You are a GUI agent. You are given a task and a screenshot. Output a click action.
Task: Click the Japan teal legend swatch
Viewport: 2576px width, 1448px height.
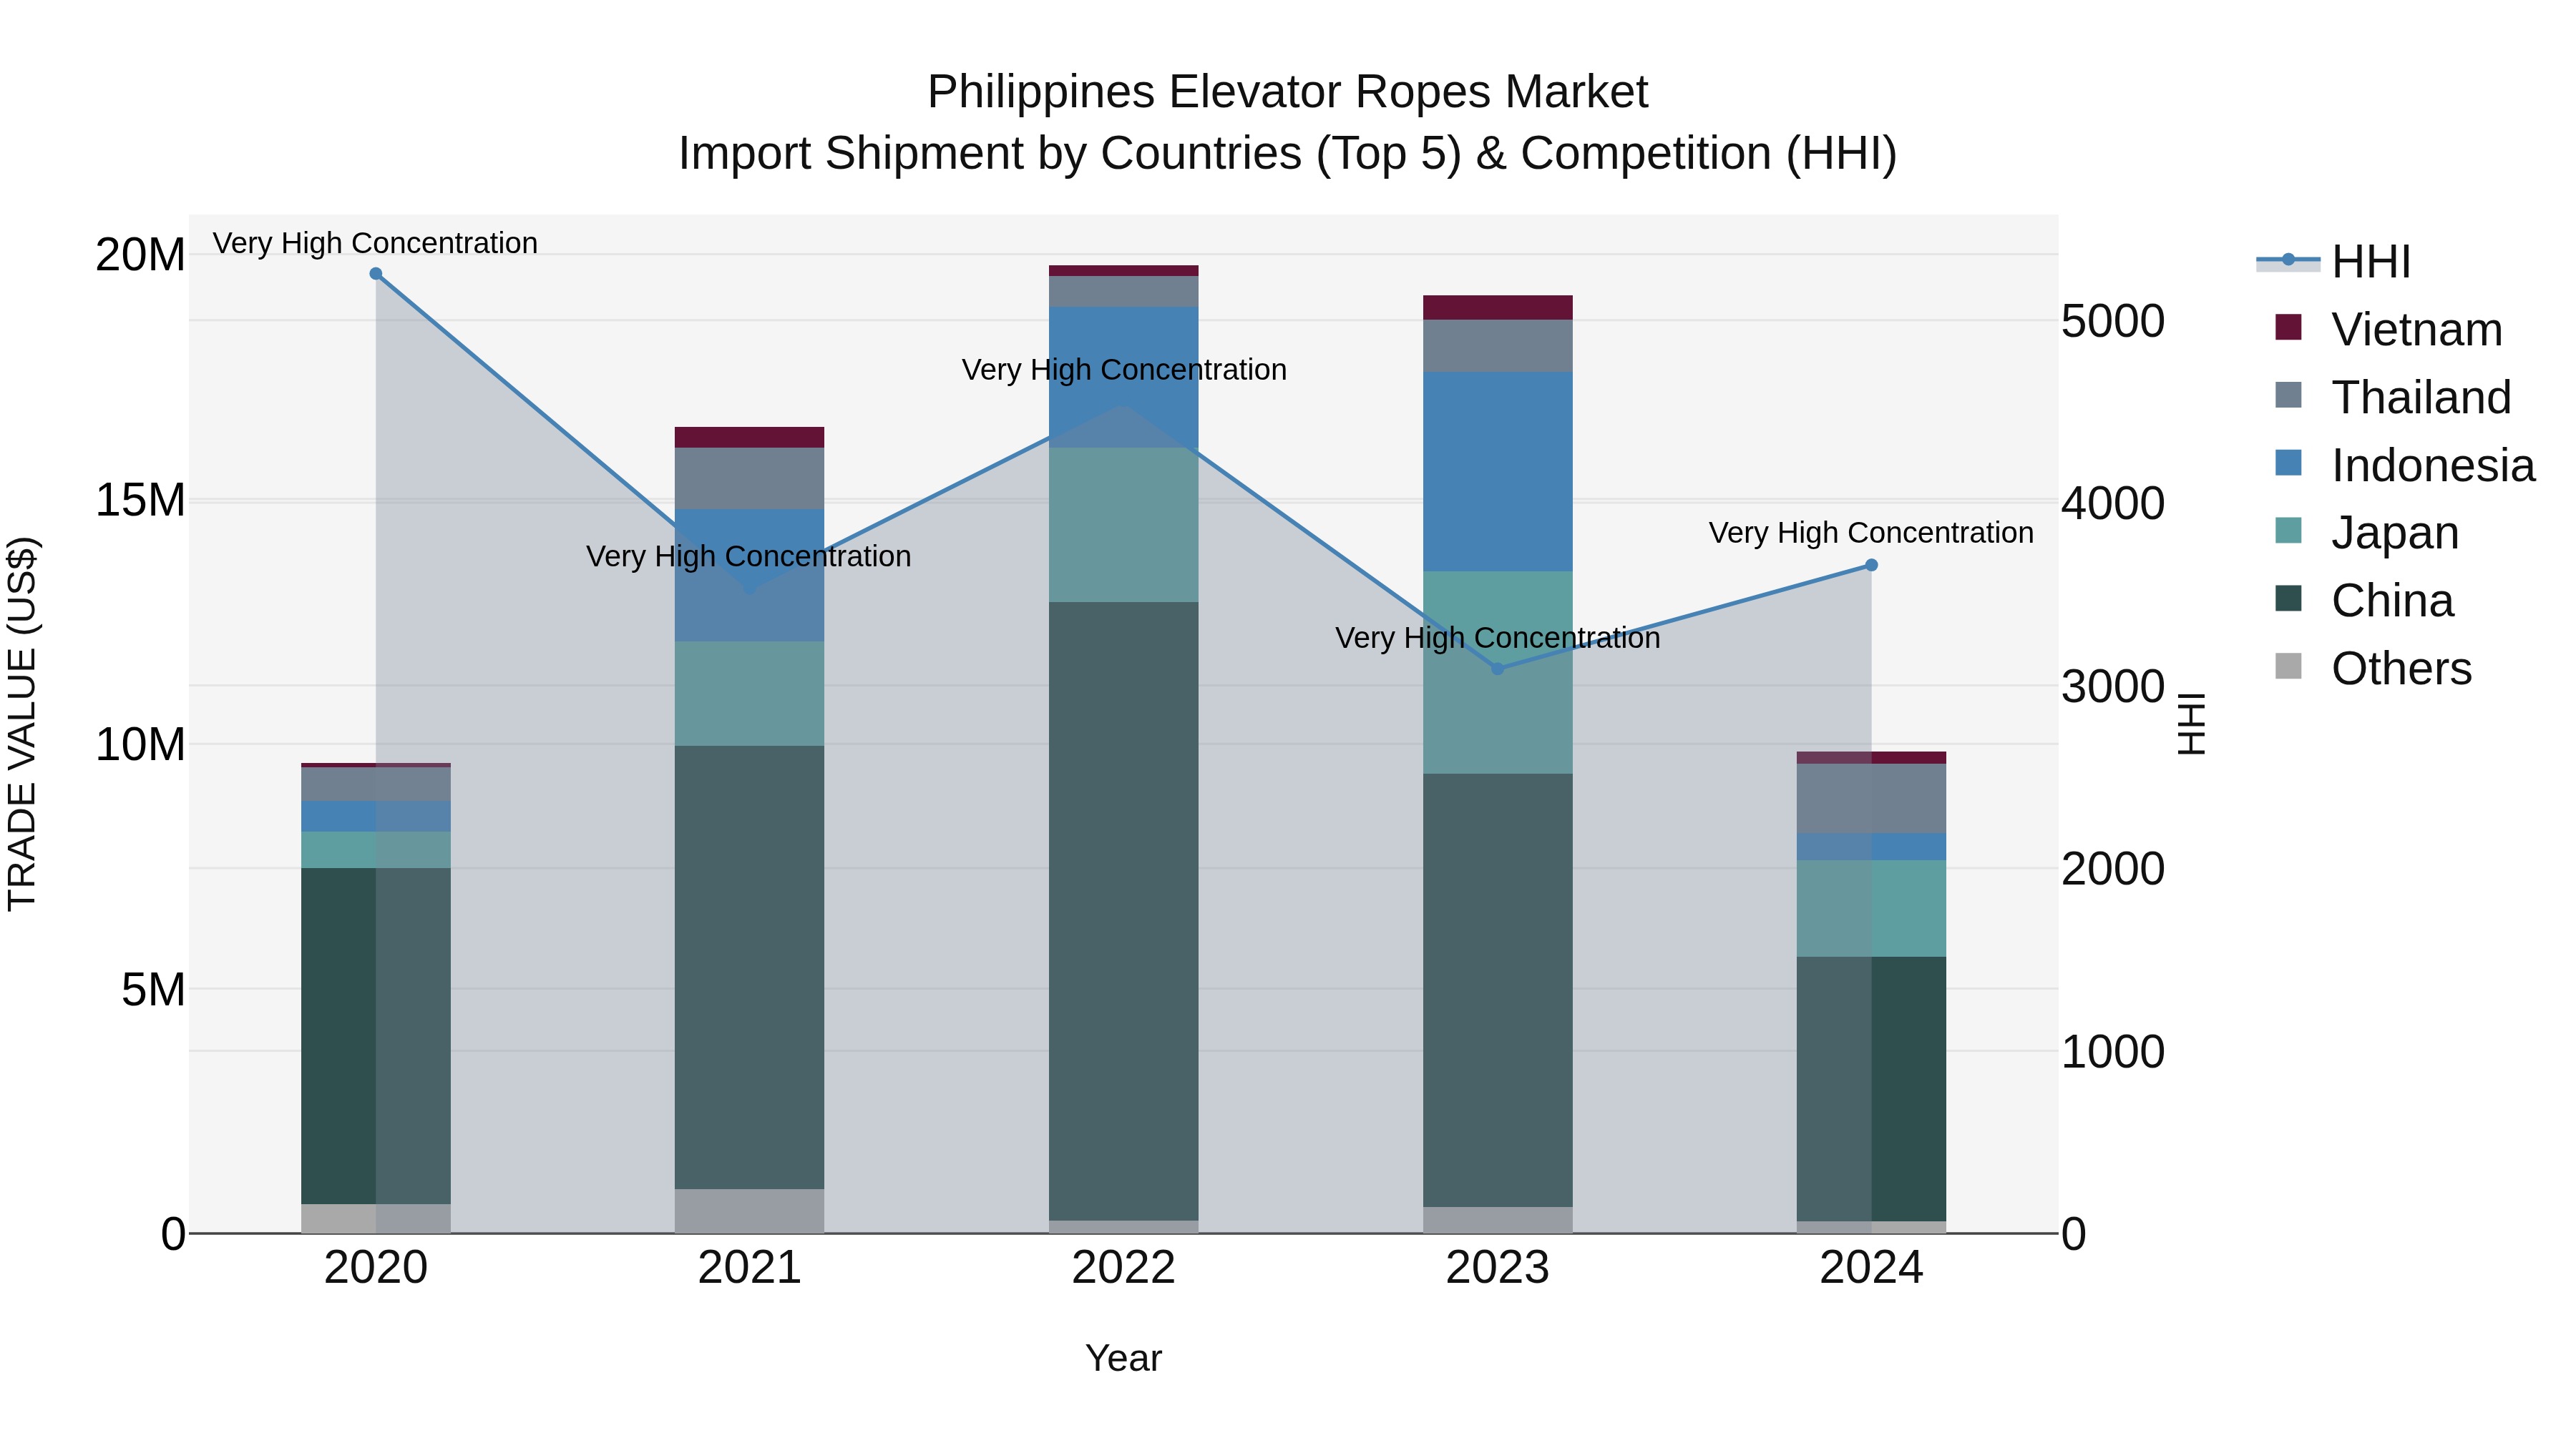coord(2288,531)
